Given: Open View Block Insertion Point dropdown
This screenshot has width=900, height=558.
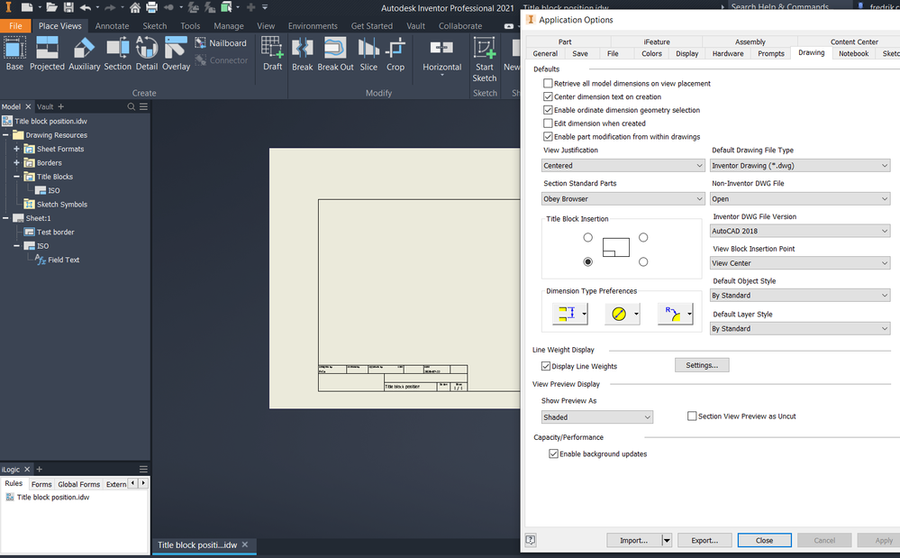Looking at the screenshot, I should point(800,263).
